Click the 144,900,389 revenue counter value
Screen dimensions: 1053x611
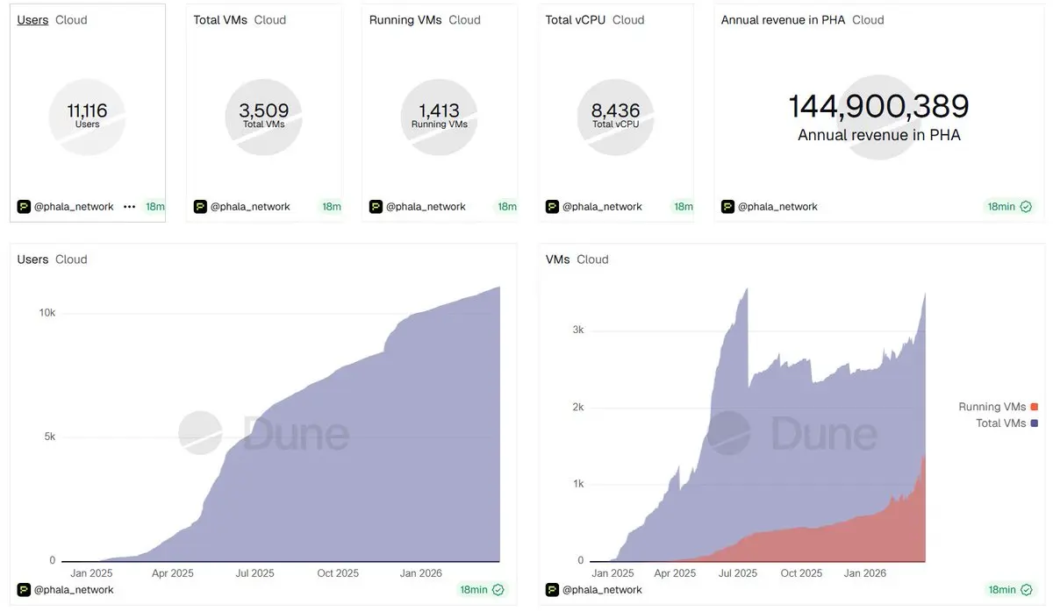pos(878,106)
